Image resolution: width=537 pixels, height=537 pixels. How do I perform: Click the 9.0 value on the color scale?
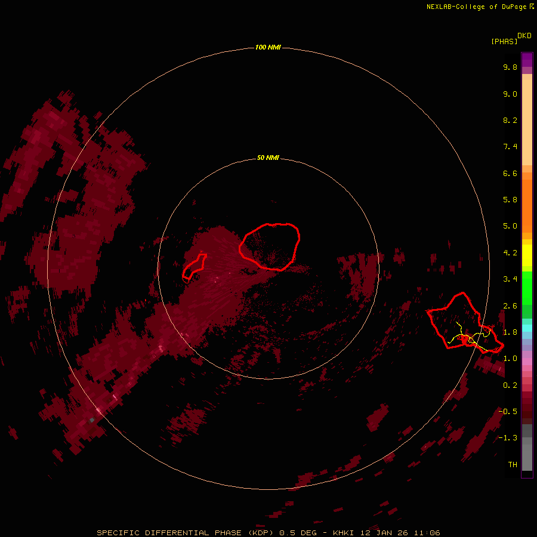point(510,94)
